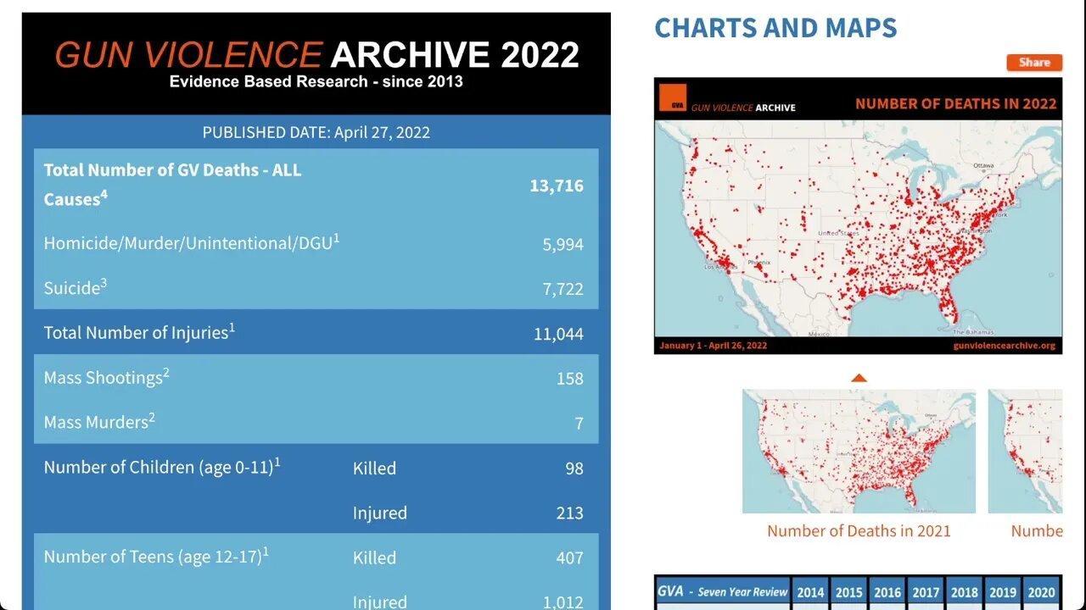
Task: Open the Number of Deaths in 2021 link
Action: [859, 531]
